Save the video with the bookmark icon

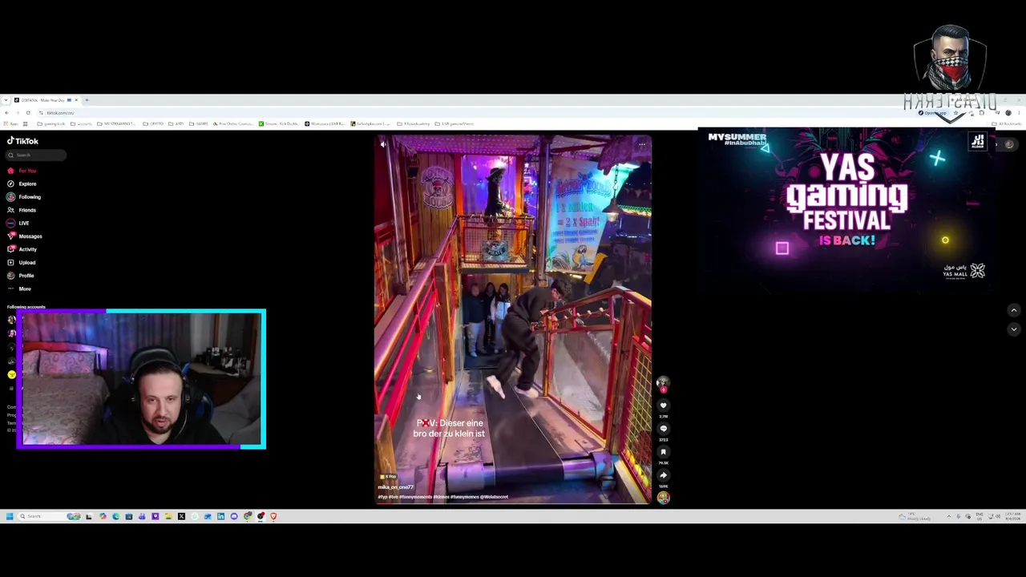point(663,452)
